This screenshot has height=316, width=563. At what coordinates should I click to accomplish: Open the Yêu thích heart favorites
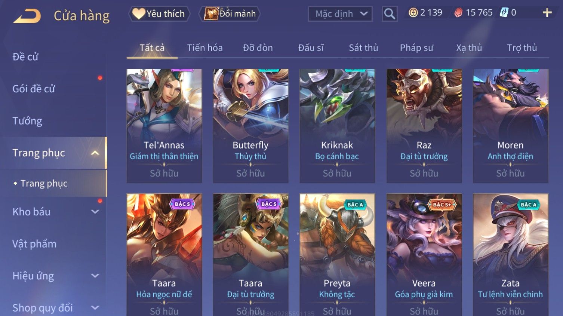click(x=159, y=14)
